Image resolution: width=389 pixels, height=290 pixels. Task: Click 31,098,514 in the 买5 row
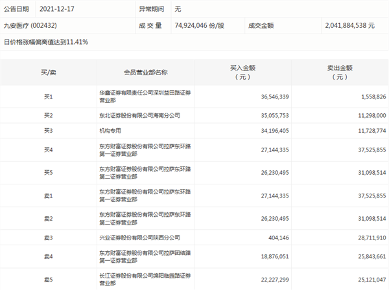[x=372, y=173]
